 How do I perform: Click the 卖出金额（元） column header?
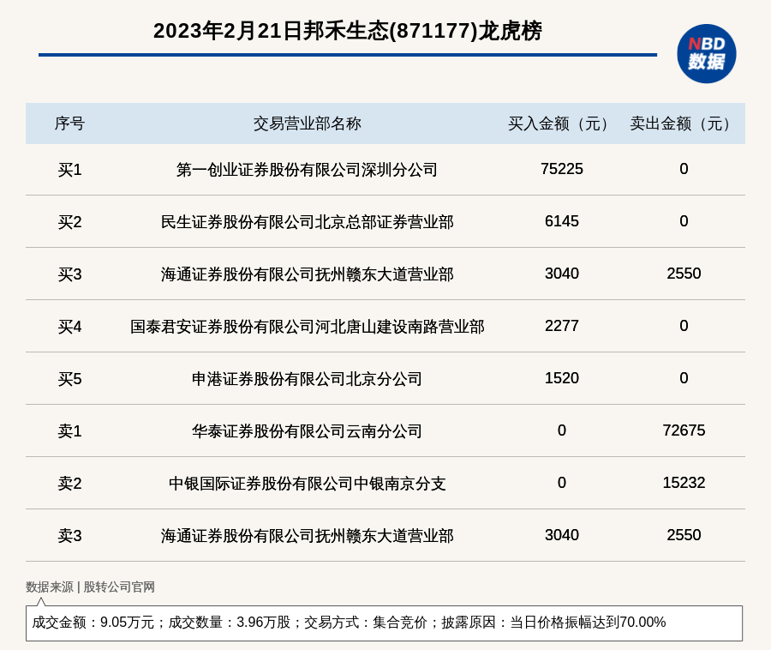click(684, 123)
